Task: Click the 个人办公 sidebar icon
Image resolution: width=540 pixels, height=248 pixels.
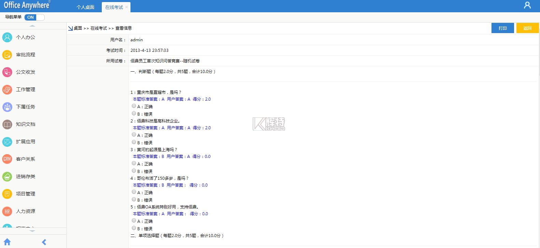Action: click(7, 37)
